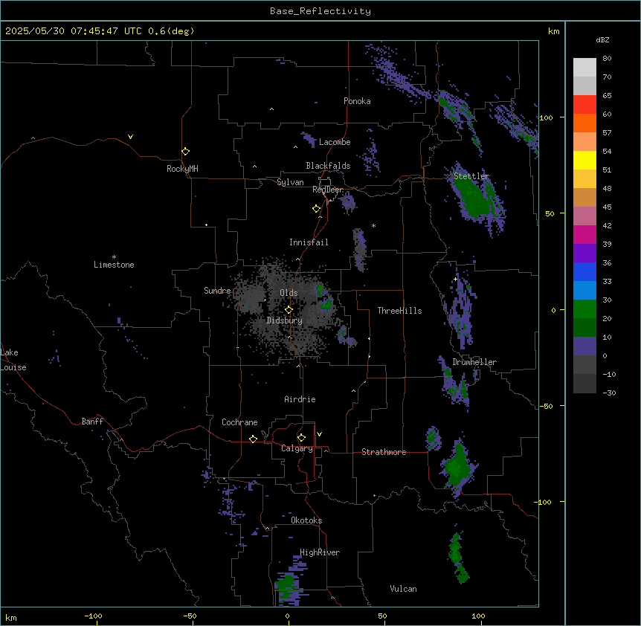Select the yellow 51-54 dBZ legend swatch
The width and height of the screenshot is (641, 626).
pyautogui.click(x=584, y=160)
